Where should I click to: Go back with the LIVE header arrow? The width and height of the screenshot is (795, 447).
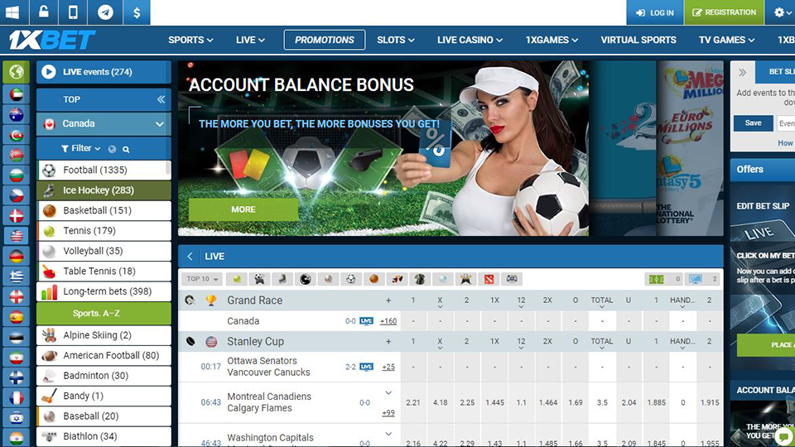190,257
